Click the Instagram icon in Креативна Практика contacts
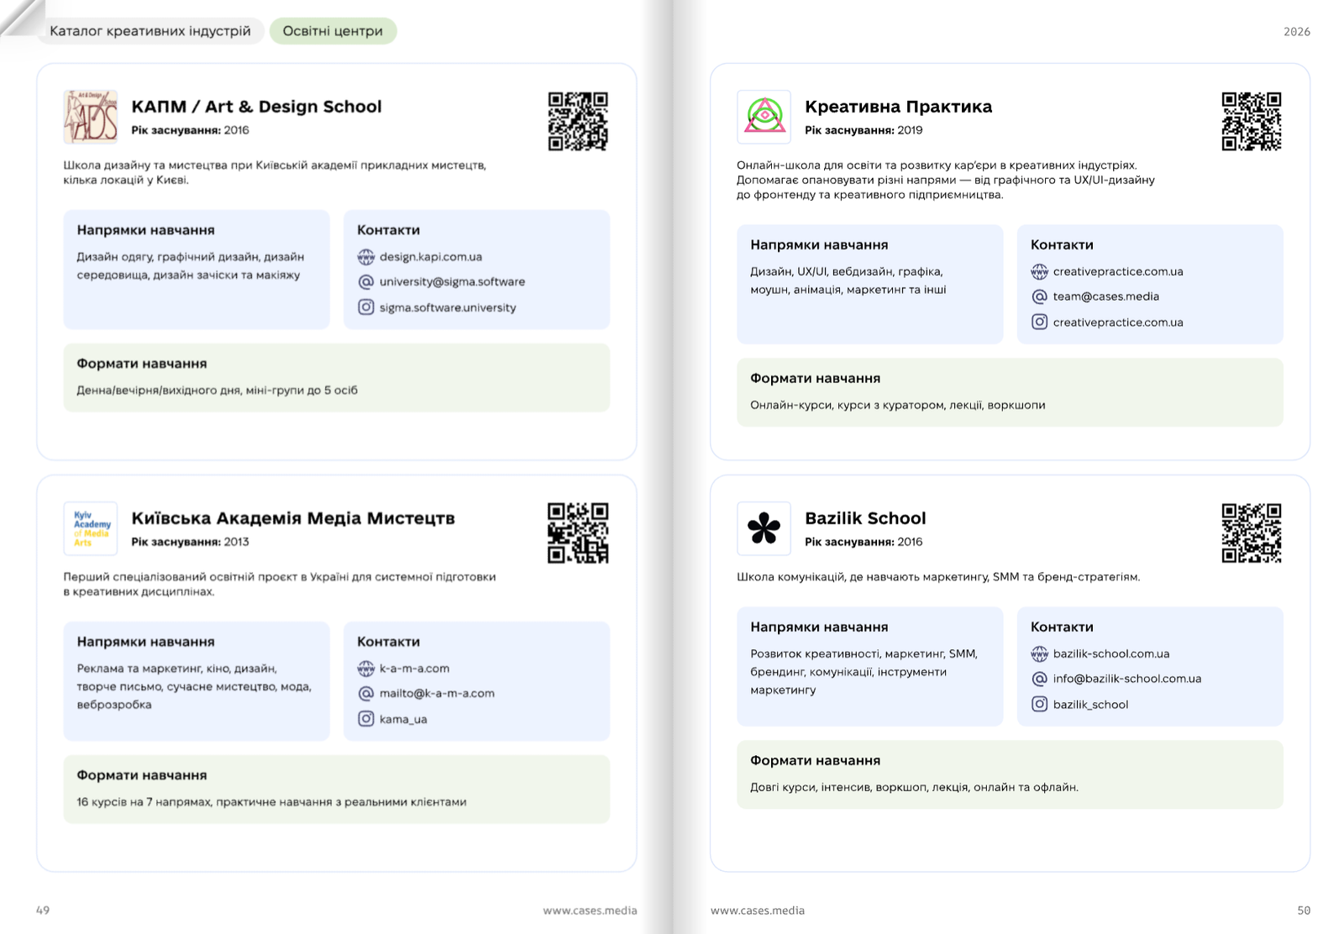The height and width of the screenshot is (934, 1344). point(1040,322)
